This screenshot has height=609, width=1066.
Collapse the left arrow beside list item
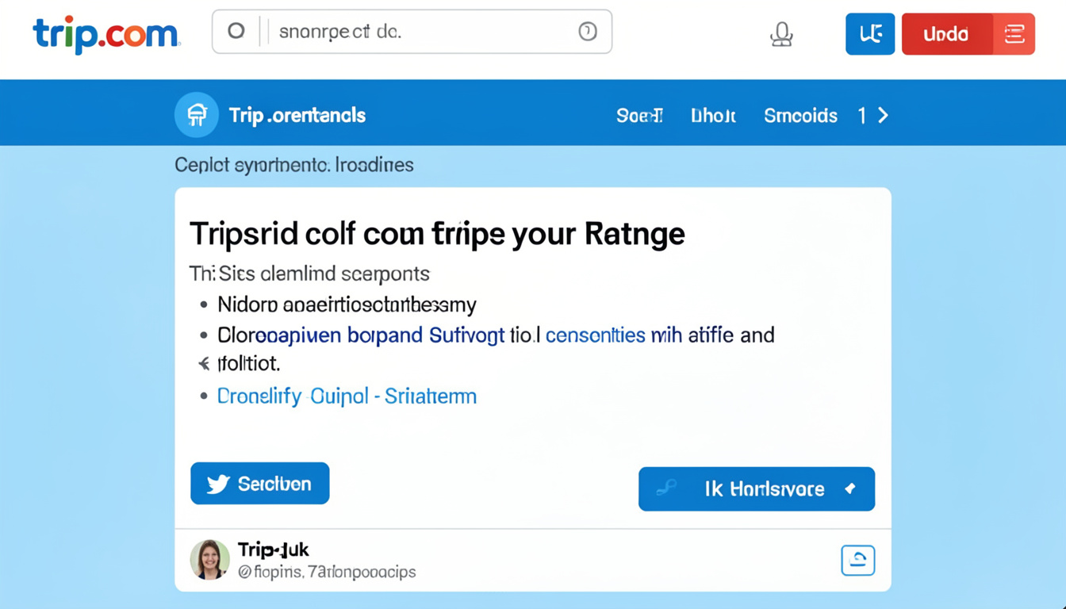point(204,364)
